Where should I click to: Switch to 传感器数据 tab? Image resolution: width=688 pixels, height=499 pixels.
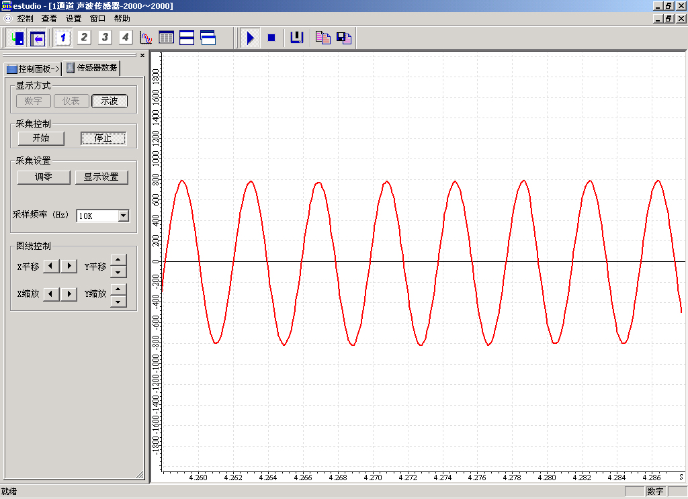pyautogui.click(x=92, y=68)
